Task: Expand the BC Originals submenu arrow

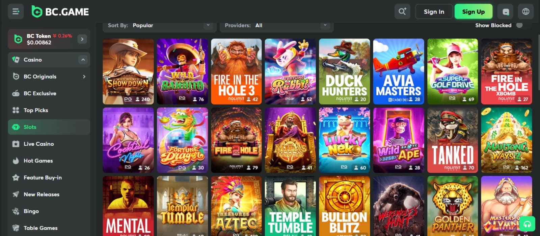Action: [x=84, y=77]
